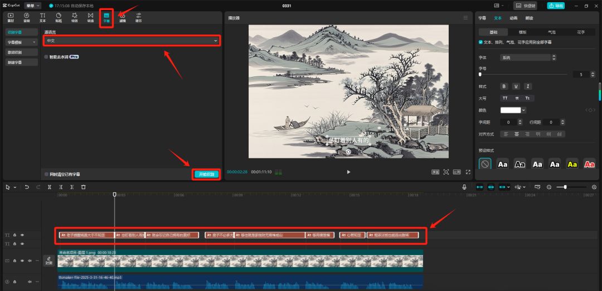Screen dimensions: 602x291
Task: Open the 字幕 captions tool tab
Action: tap(106, 17)
